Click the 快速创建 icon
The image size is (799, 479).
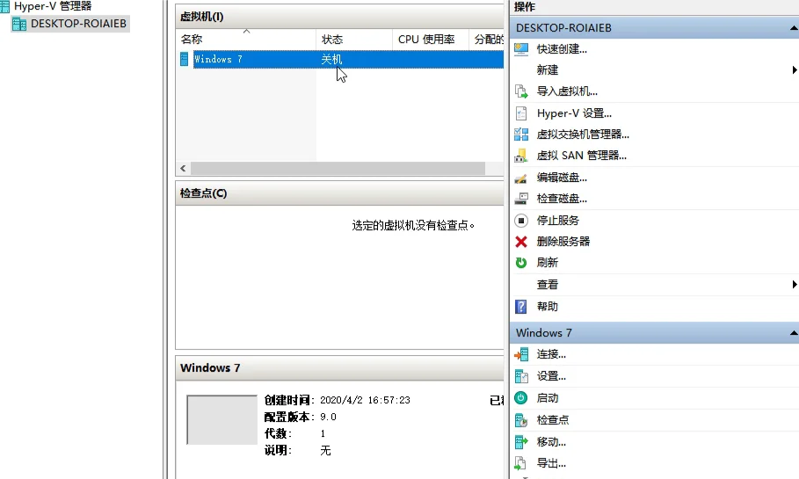pyautogui.click(x=520, y=49)
